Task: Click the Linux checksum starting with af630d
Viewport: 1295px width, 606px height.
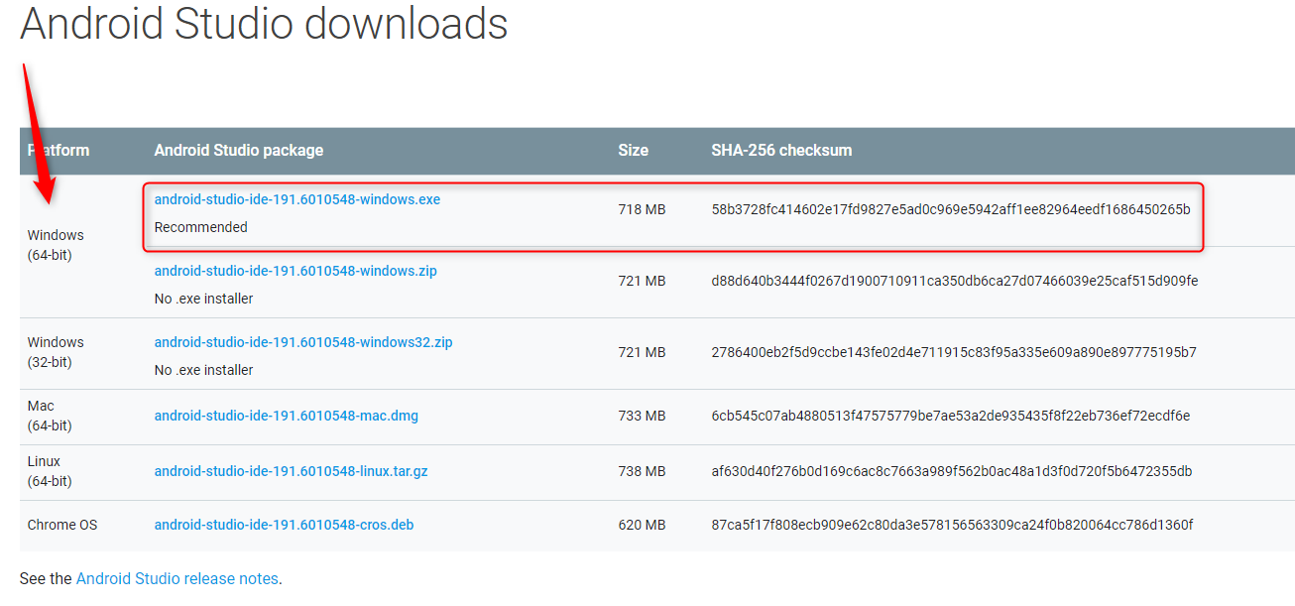Action: pos(951,471)
